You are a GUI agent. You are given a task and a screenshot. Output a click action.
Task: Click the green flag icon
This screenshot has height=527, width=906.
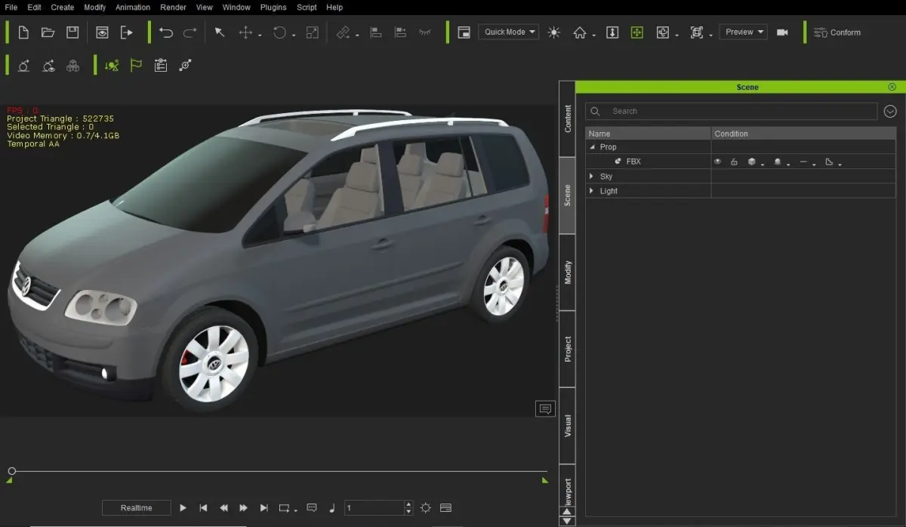(136, 66)
